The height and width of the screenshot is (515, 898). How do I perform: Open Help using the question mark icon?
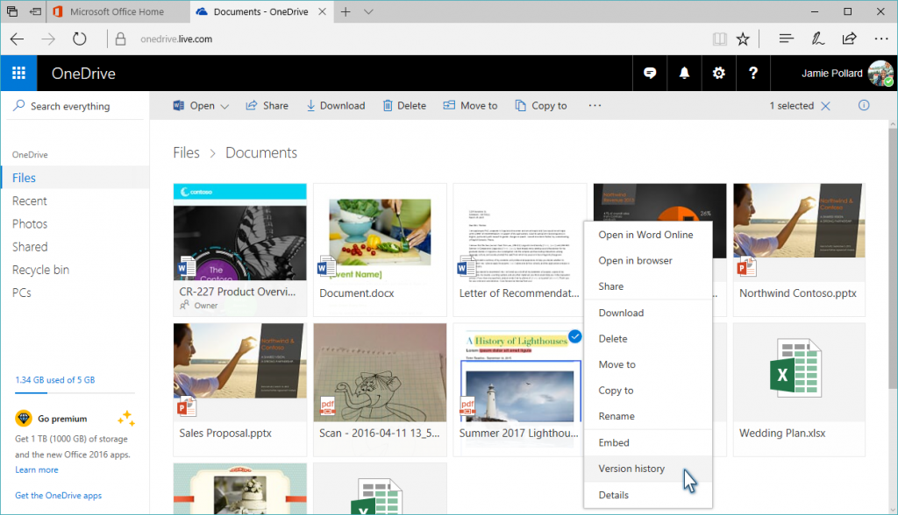point(752,73)
